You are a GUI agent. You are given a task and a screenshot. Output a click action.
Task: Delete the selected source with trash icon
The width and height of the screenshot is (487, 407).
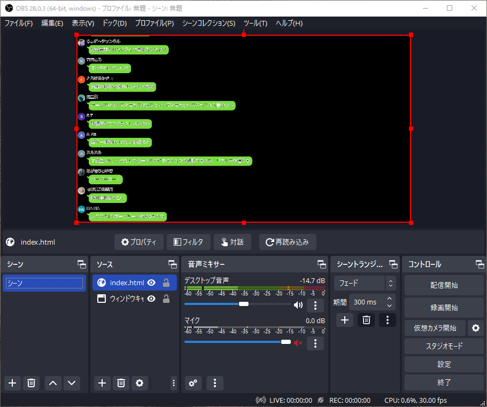(121, 383)
